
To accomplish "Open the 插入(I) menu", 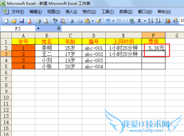I will click(x=71, y=12).
